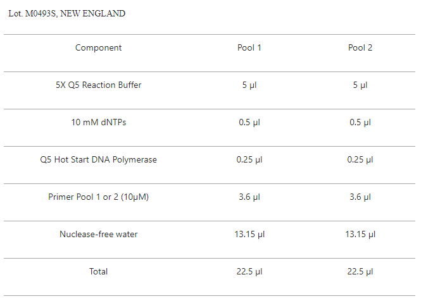Select the Pool 1 column header
421x301 pixels.
[249, 48]
